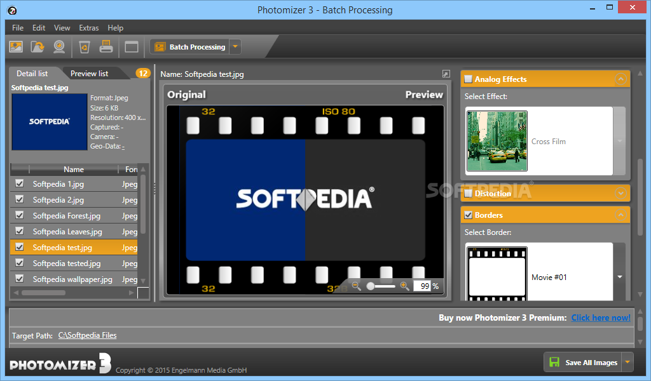This screenshot has width=651, height=381.
Task: Click the open image toolbar icon
Action: point(16,47)
